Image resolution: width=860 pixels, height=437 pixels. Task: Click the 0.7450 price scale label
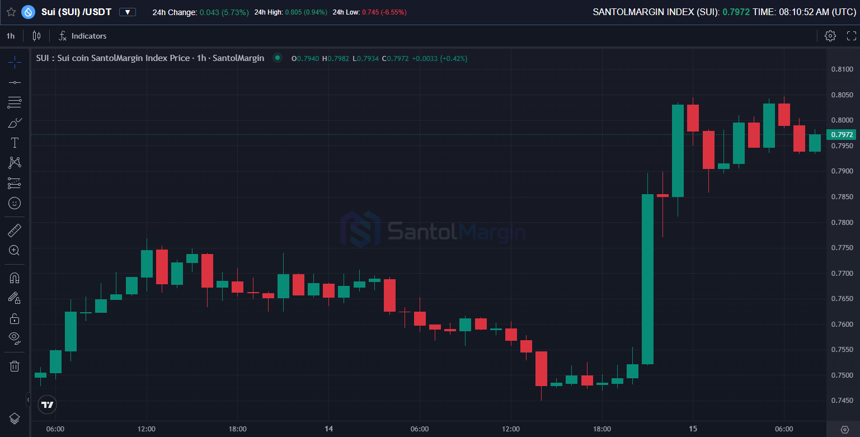[842, 401]
